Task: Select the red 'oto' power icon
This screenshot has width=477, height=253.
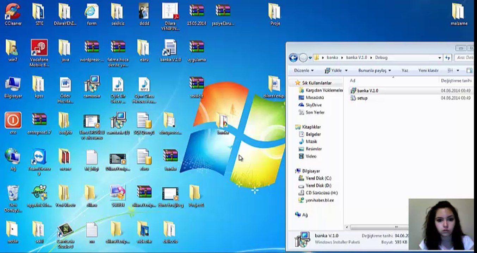Action: click(x=13, y=123)
